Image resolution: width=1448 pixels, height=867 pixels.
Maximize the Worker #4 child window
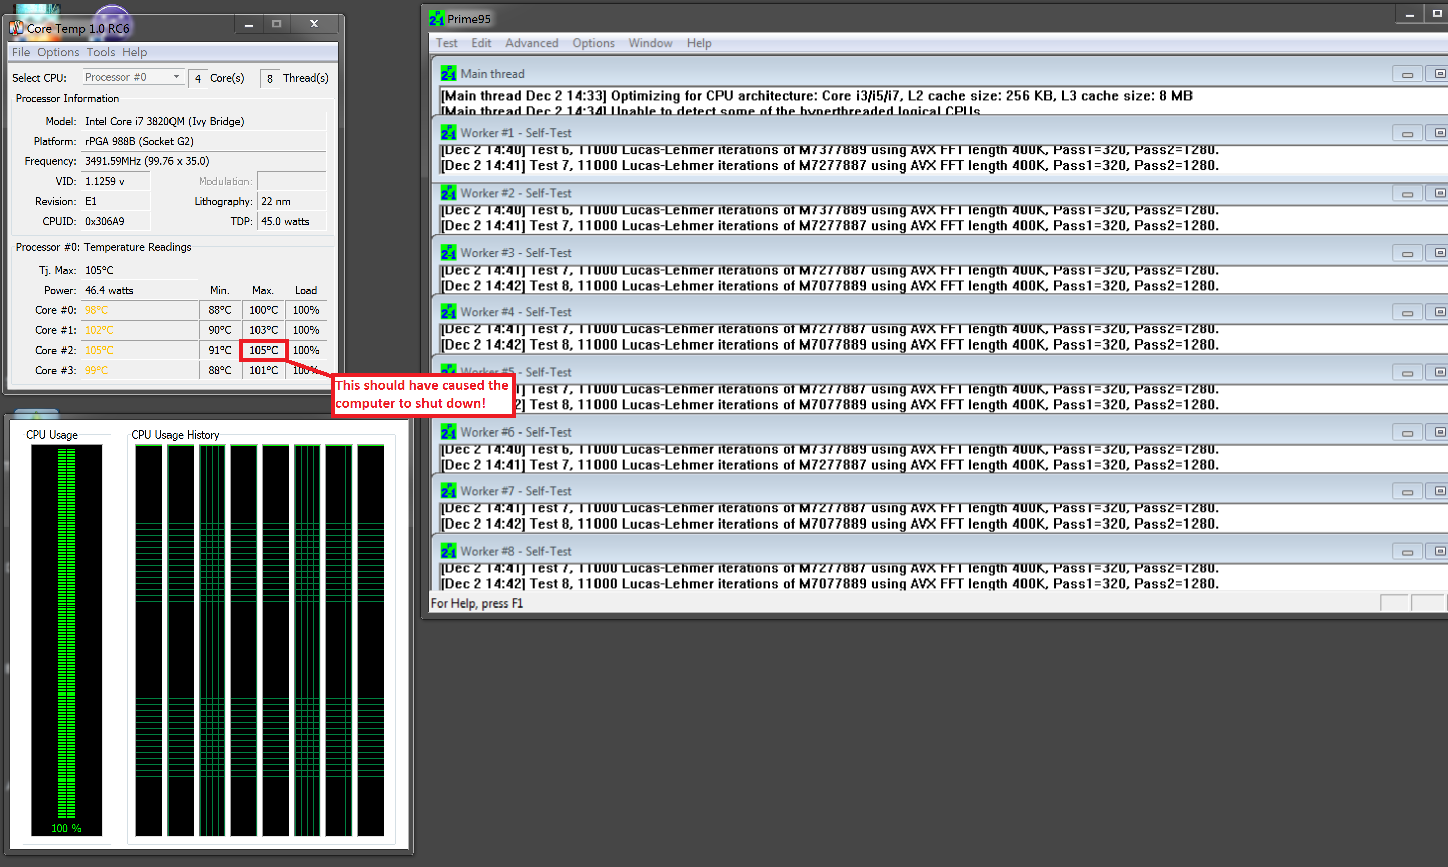point(1437,313)
